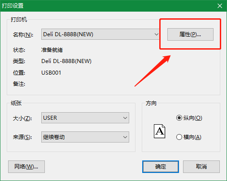Click the 打印设置 title bar text
The height and width of the screenshot is (181, 227).
[x=13, y=6]
